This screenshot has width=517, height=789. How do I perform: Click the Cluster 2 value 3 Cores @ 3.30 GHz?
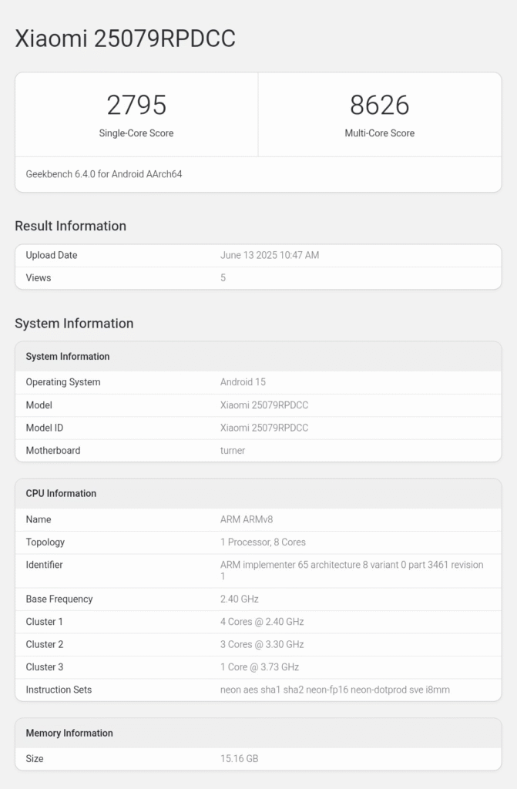click(x=262, y=644)
